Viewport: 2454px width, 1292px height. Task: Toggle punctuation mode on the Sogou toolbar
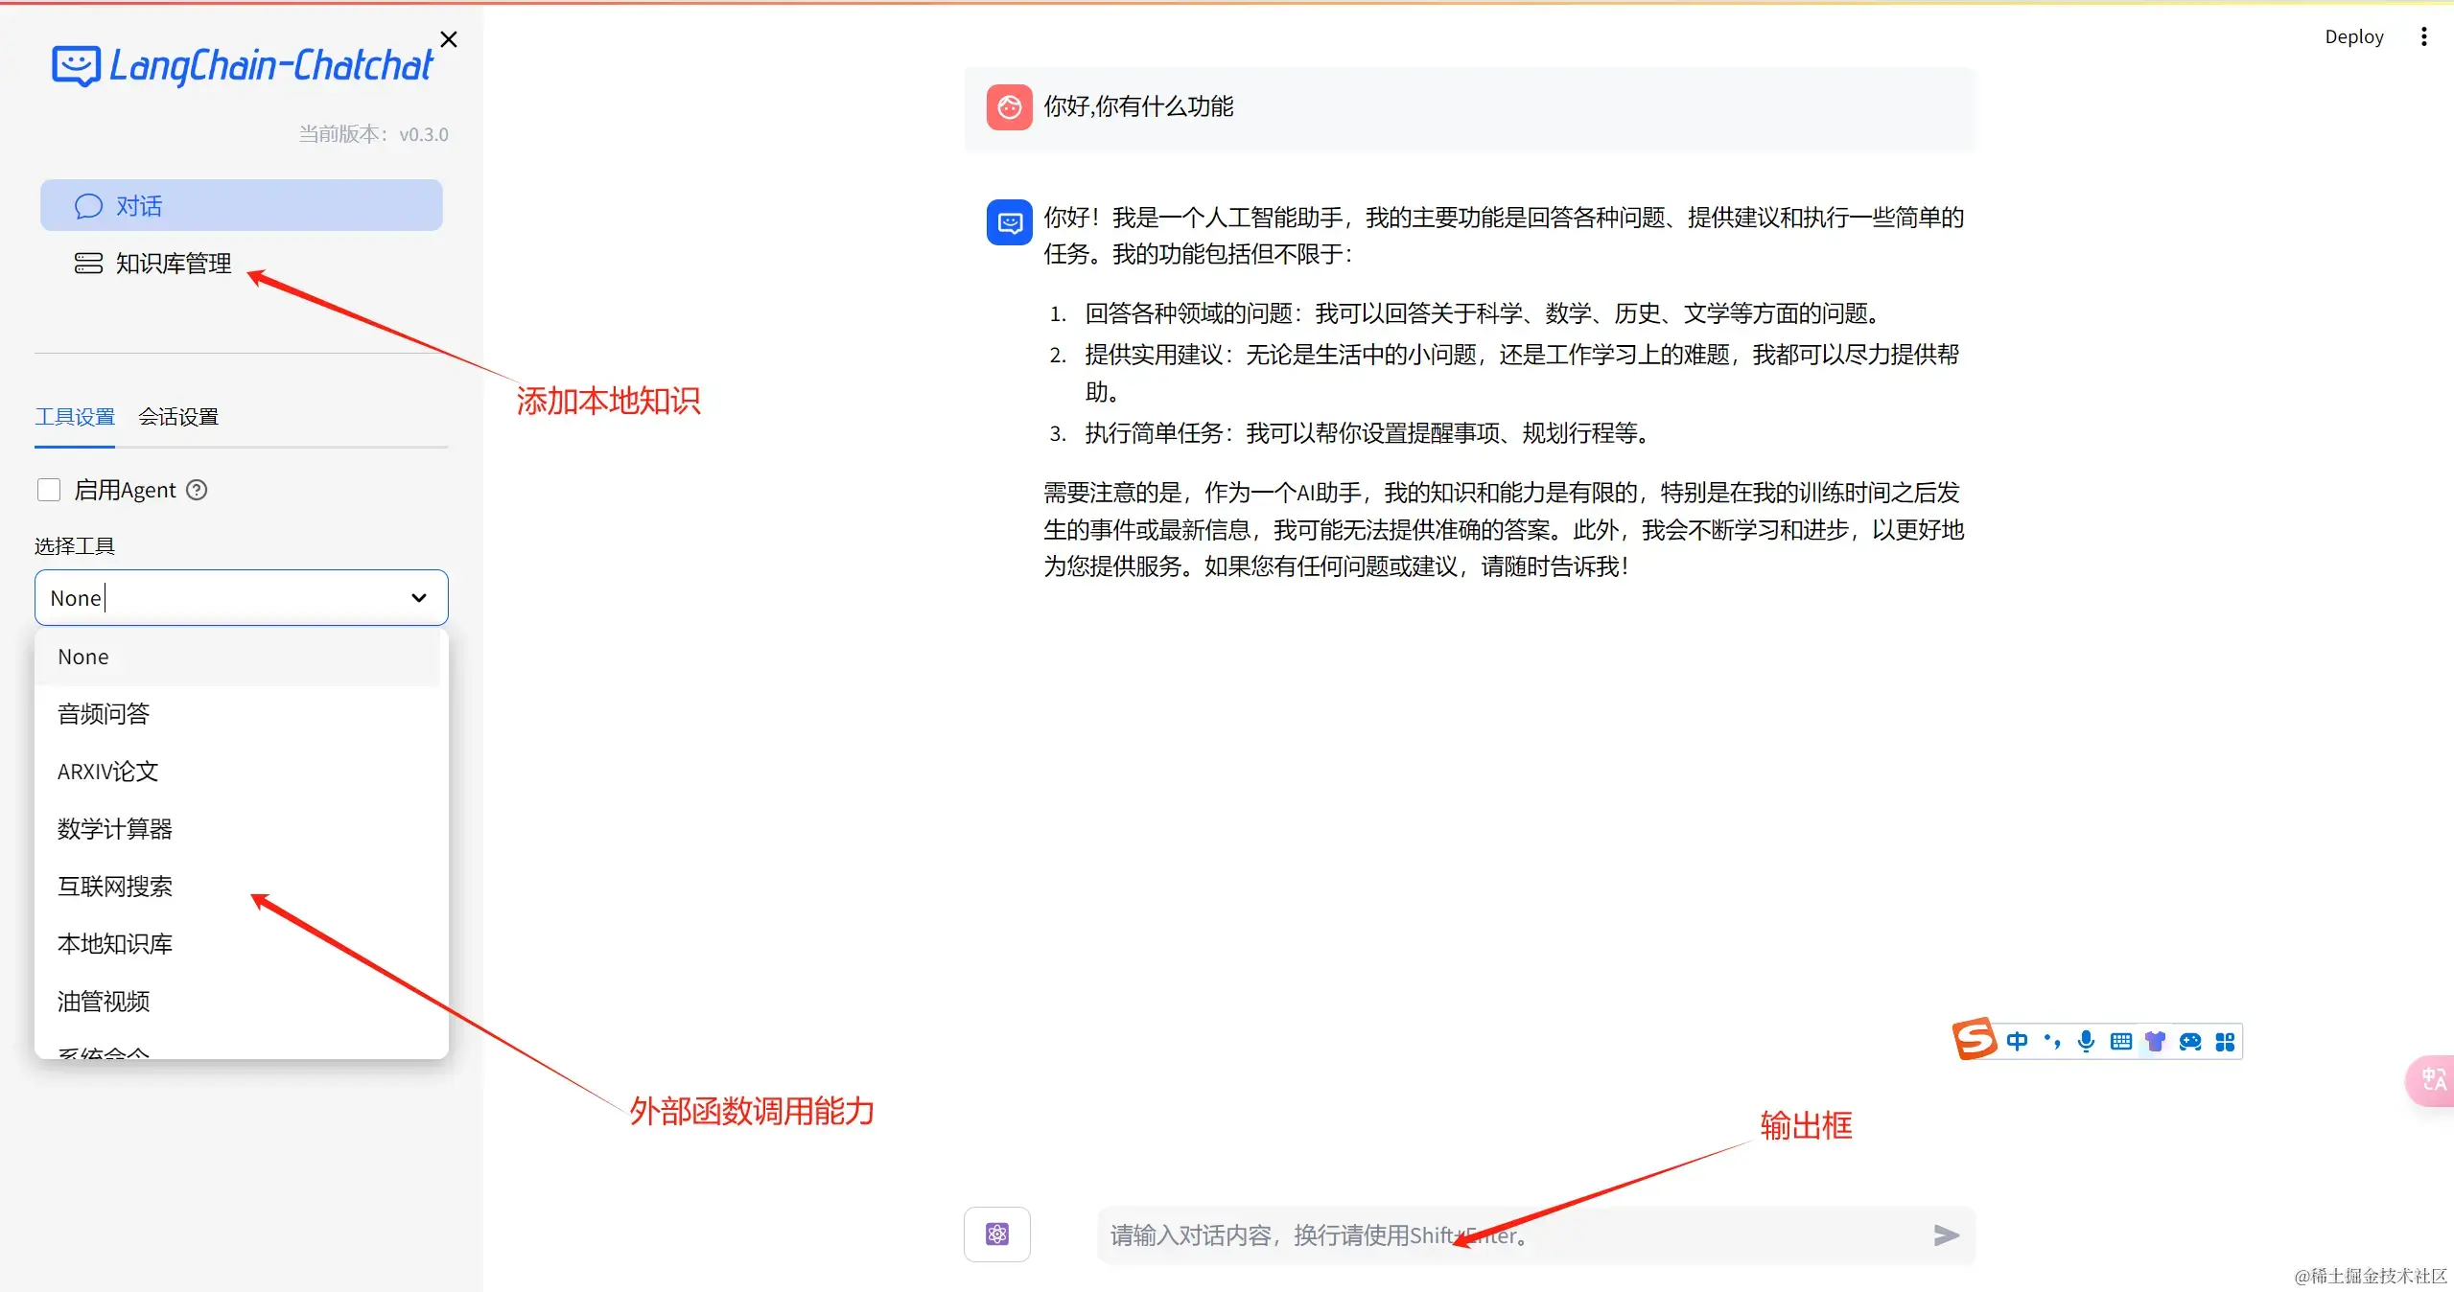point(2051,1041)
